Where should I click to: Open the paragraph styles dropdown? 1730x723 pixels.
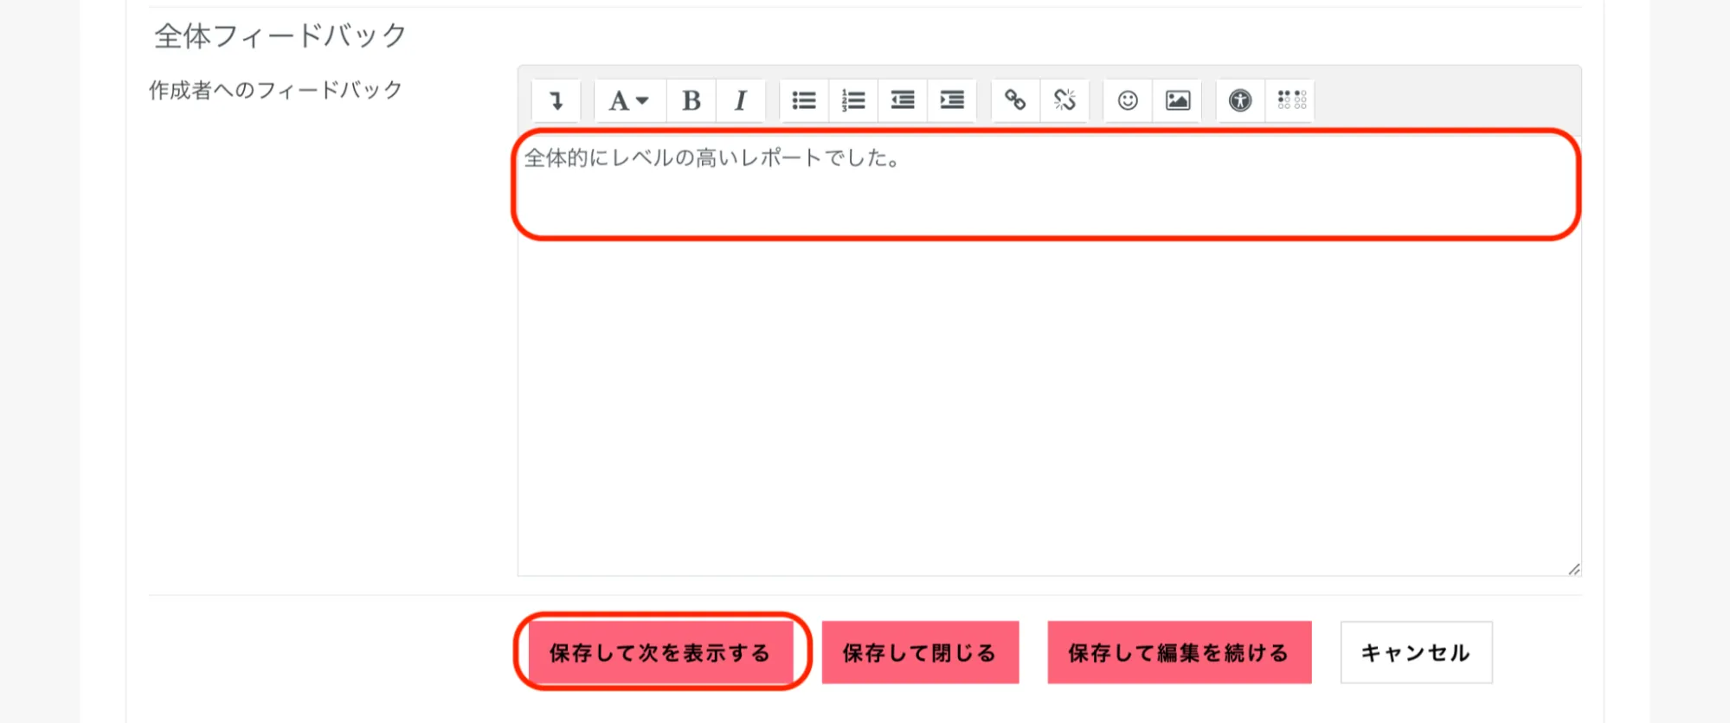coord(629,100)
